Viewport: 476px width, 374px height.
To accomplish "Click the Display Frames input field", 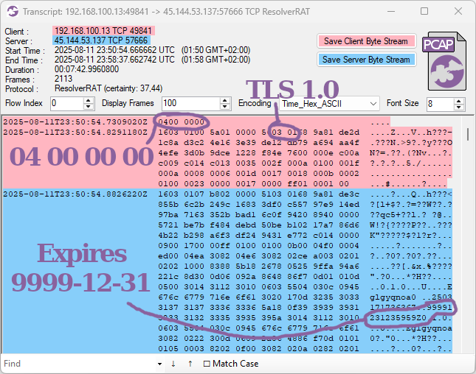I will tap(191, 104).
